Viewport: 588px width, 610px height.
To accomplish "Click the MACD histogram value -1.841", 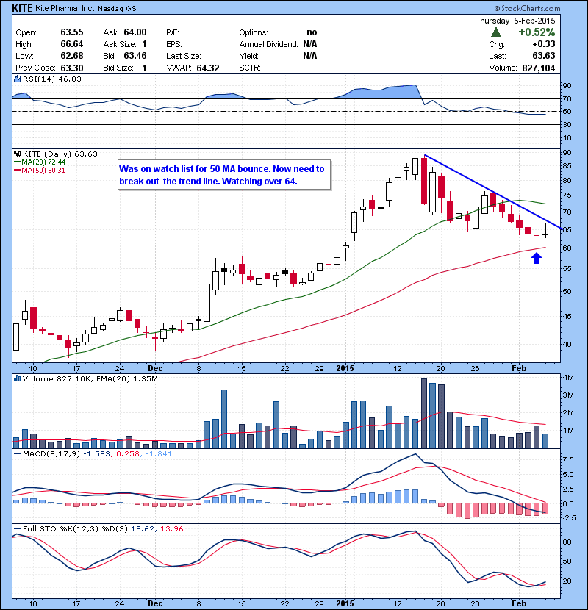I will (159, 453).
